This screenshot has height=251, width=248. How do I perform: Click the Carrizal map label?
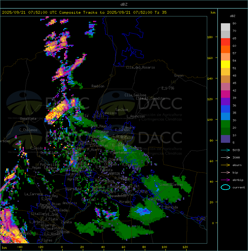point(89,200)
